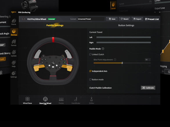Click the bite point value box showing 50

[148, 59]
